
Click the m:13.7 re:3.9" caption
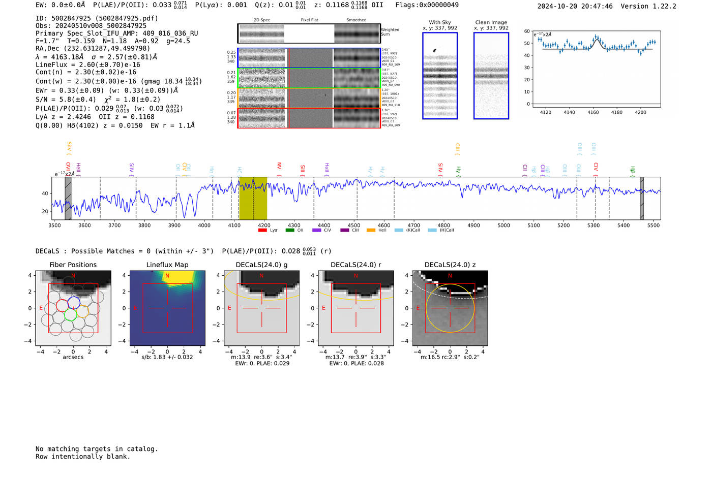(x=356, y=357)
